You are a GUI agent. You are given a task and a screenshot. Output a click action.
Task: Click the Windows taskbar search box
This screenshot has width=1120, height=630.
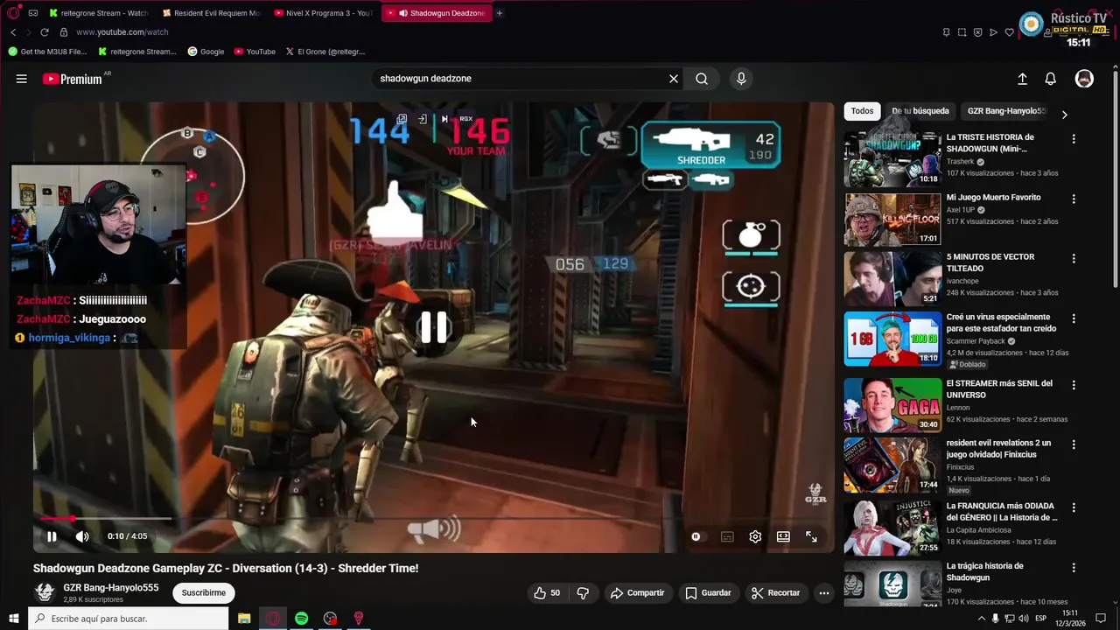[x=129, y=619]
